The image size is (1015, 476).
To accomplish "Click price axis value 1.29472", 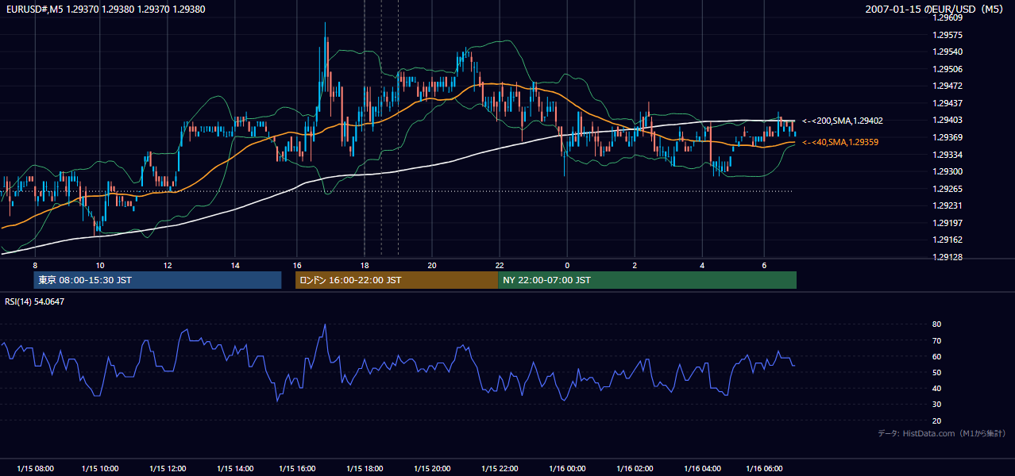I will (x=947, y=86).
